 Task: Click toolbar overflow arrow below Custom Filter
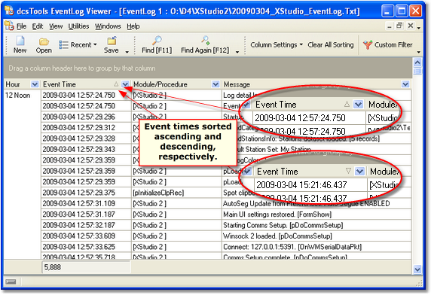(x=419, y=52)
